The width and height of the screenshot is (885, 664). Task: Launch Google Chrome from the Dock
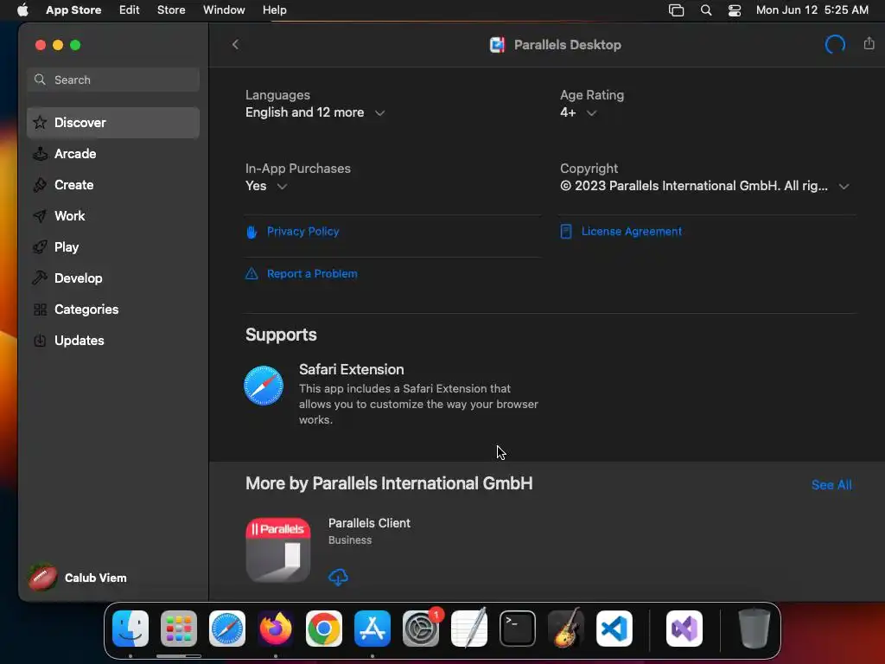pyautogui.click(x=324, y=629)
